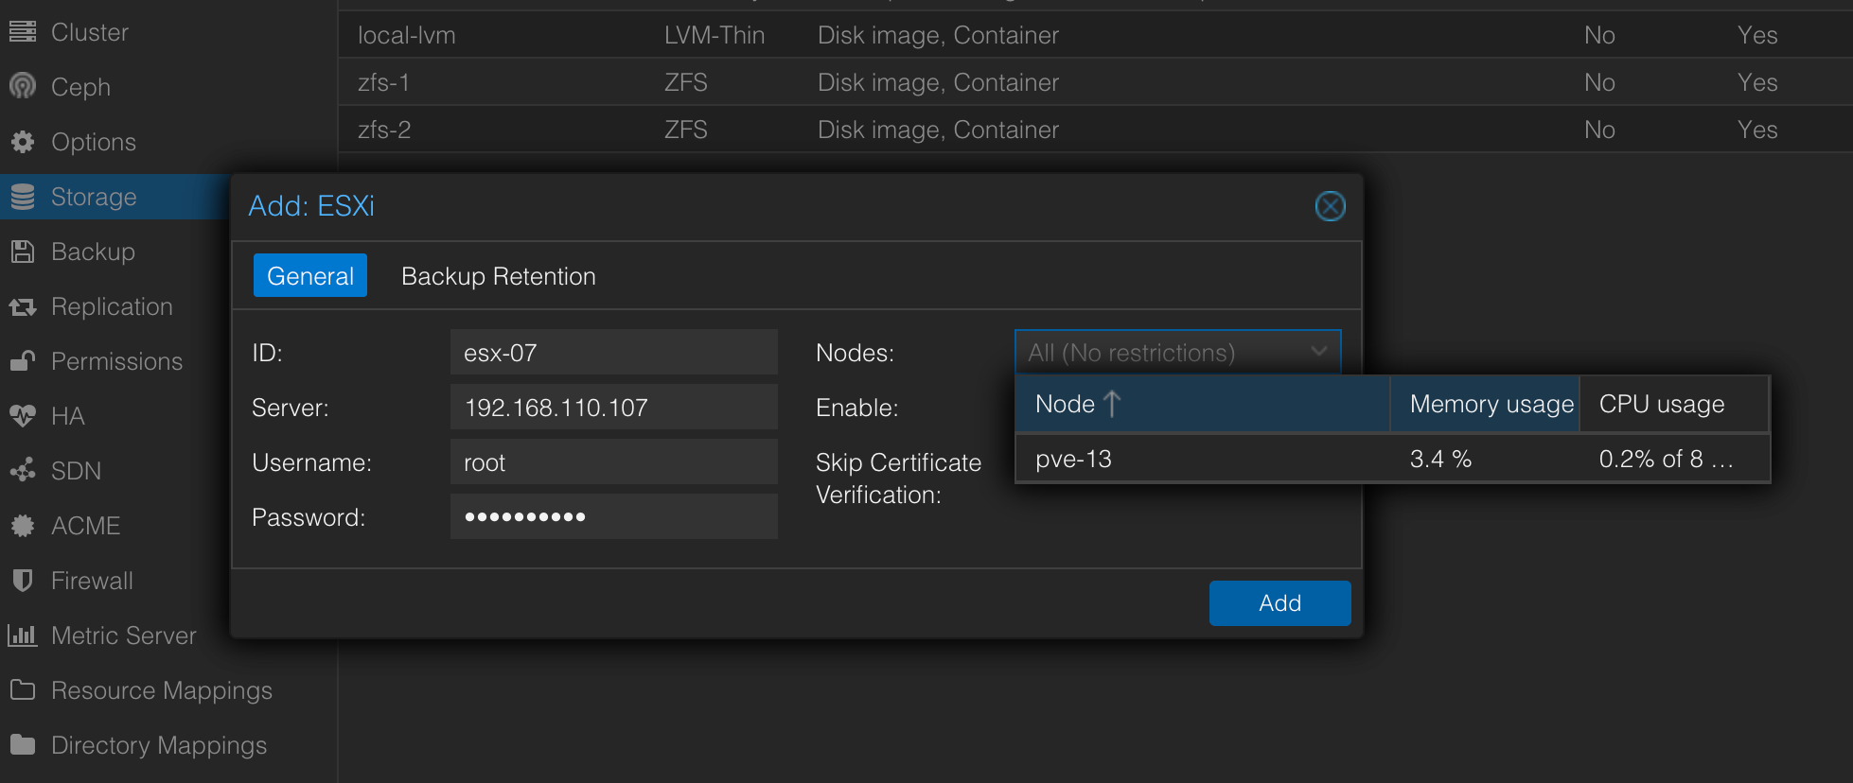Click the Firewall shield icon
Screen dimensions: 1853x783
pyautogui.click(x=23, y=580)
